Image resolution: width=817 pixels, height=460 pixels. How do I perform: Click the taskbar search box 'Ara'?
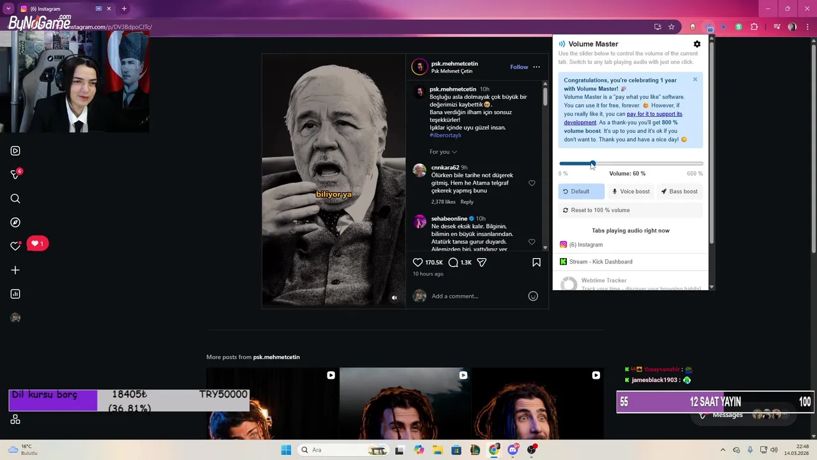(x=345, y=450)
